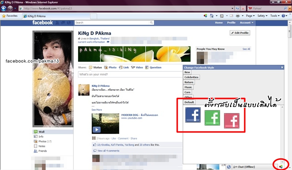Go to Facebook Home link

point(219,23)
